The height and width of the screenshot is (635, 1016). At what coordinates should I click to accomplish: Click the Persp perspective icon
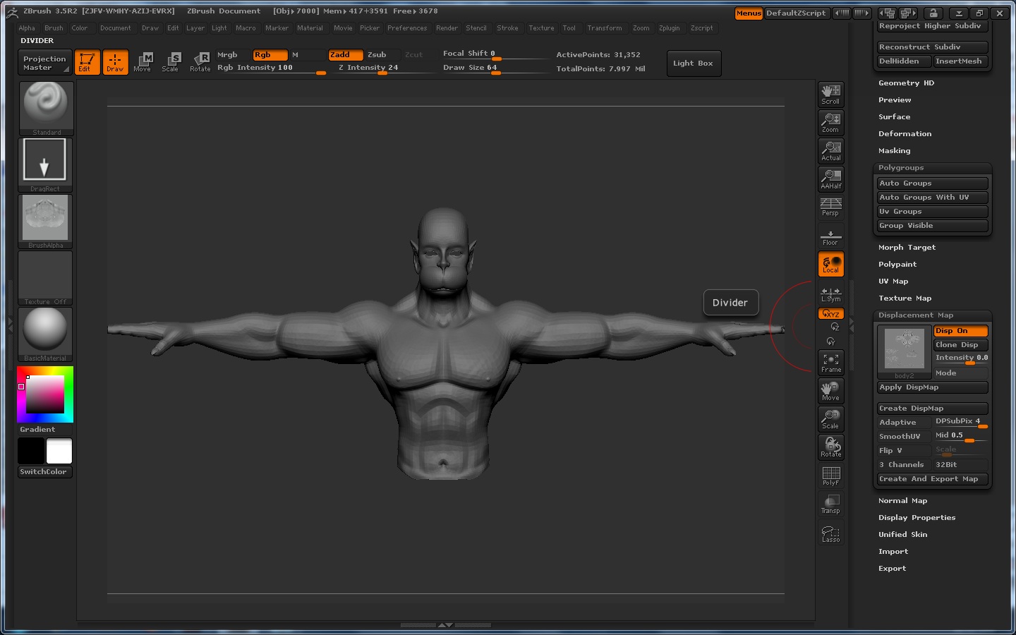coord(830,207)
